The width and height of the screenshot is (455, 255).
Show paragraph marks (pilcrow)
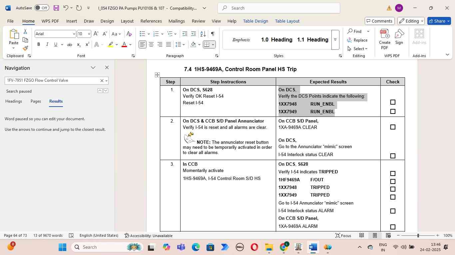pyautogui.click(x=213, y=34)
